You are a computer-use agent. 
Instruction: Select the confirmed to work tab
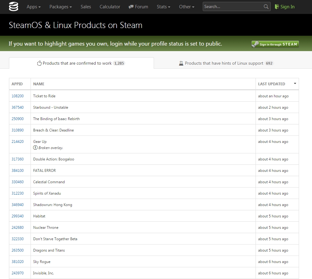(81, 63)
